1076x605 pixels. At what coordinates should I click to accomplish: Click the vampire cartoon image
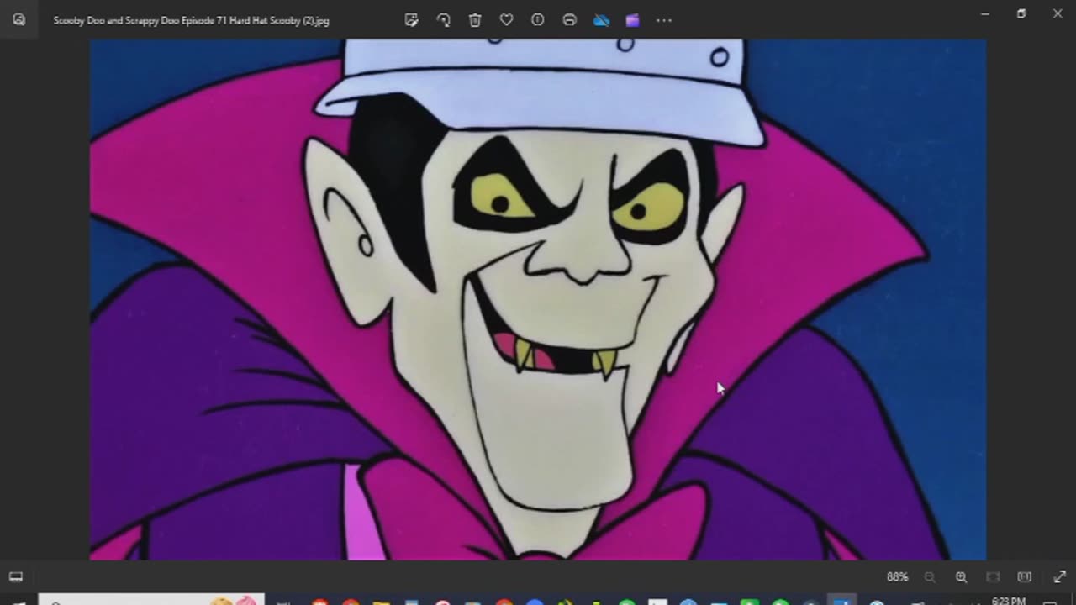click(538, 299)
